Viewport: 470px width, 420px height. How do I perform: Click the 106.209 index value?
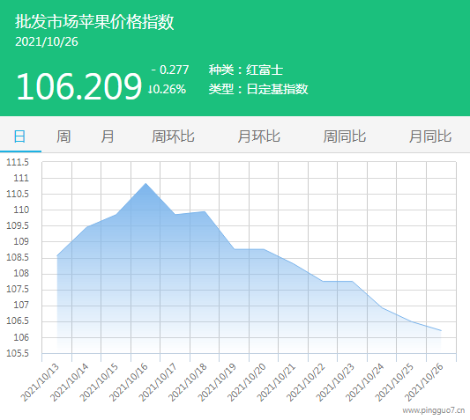click(78, 87)
